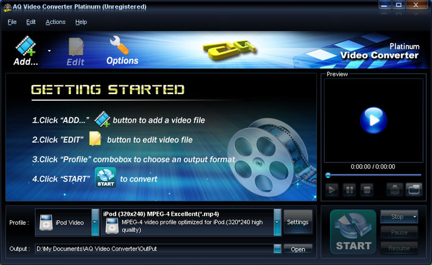The image size is (432, 265).
Task: Open snapshot folder icon in preview
Action: pyautogui.click(x=414, y=190)
